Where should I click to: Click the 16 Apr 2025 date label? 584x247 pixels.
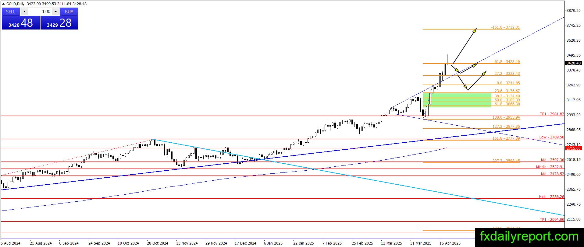point(450,243)
